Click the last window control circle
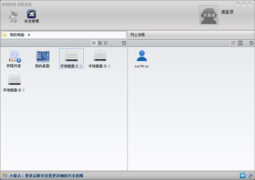 click(x=250, y=4)
